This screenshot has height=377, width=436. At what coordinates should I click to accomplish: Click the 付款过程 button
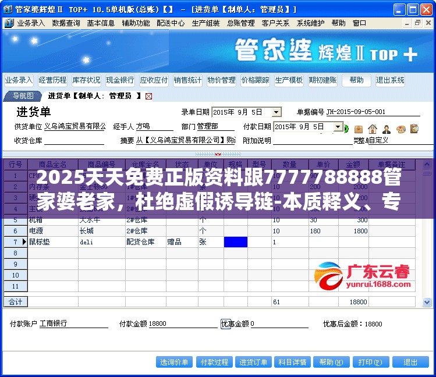pyautogui.click(x=214, y=362)
